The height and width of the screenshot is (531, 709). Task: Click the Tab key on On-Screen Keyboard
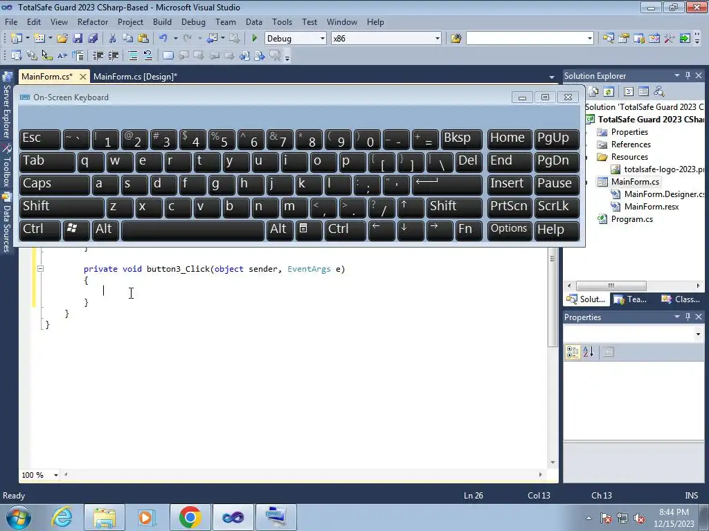pos(47,161)
